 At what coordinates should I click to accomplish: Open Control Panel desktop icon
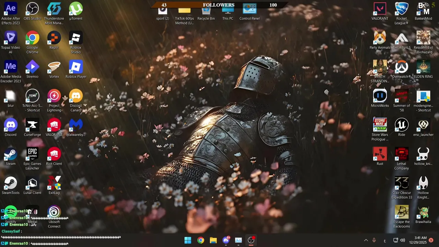click(x=249, y=12)
